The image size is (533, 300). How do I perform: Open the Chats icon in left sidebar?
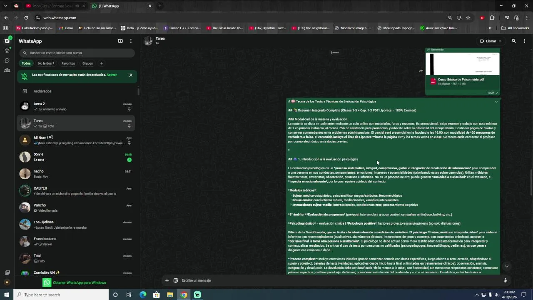click(7, 41)
